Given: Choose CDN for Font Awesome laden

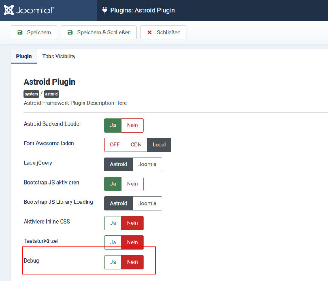Looking at the screenshot, I should pyautogui.click(x=136, y=144).
